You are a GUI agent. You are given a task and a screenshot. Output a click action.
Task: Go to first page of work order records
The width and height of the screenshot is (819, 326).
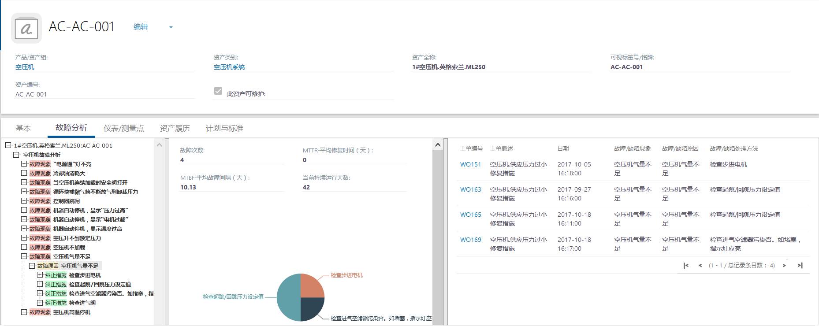click(x=686, y=265)
